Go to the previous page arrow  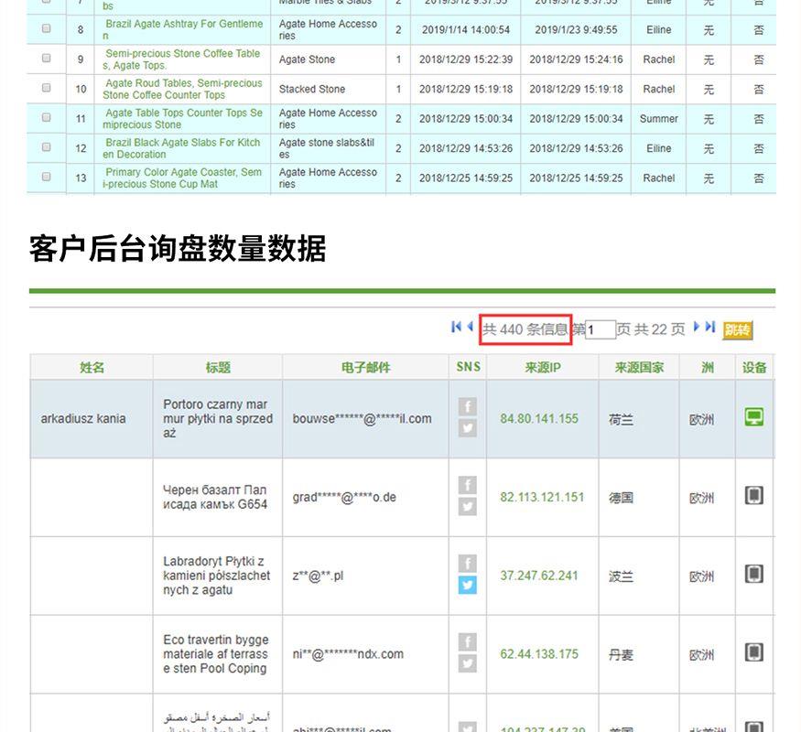click(471, 328)
